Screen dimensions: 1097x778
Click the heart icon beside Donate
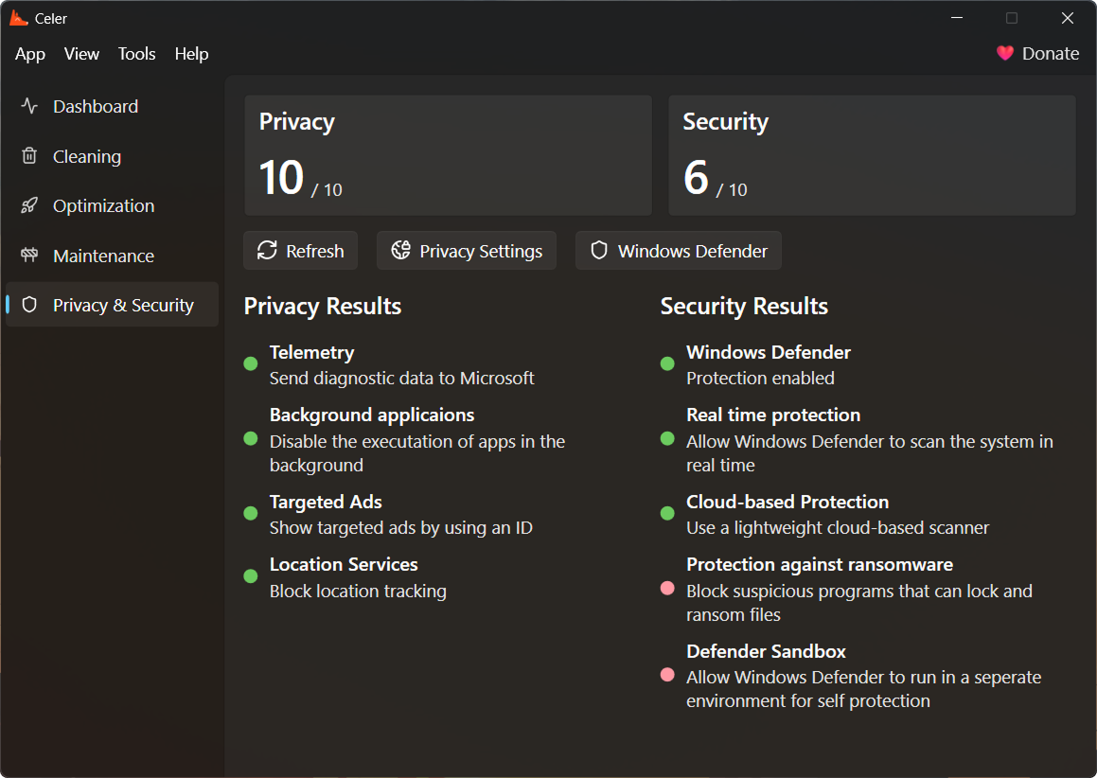pos(1005,53)
